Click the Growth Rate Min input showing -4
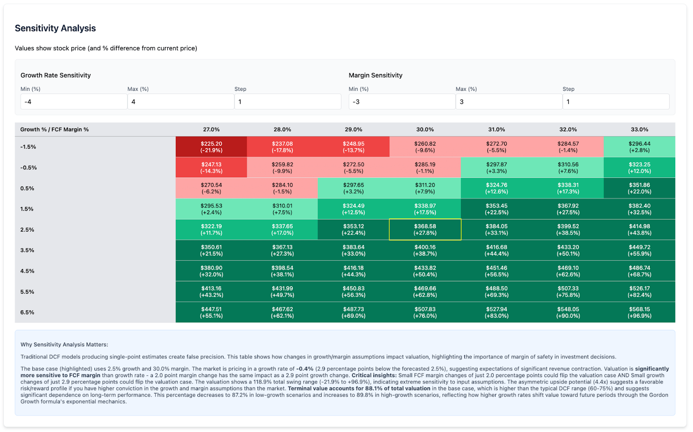693x432 pixels. click(x=74, y=101)
